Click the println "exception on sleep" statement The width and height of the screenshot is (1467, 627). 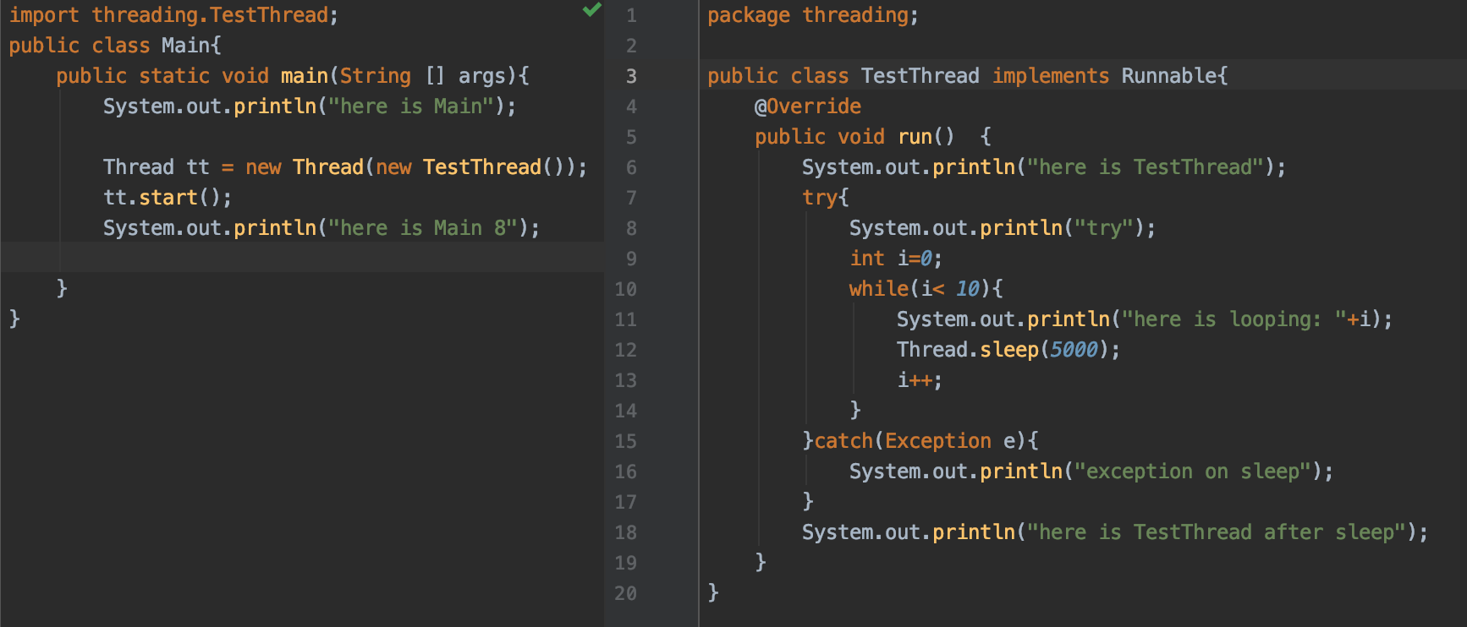(1091, 472)
